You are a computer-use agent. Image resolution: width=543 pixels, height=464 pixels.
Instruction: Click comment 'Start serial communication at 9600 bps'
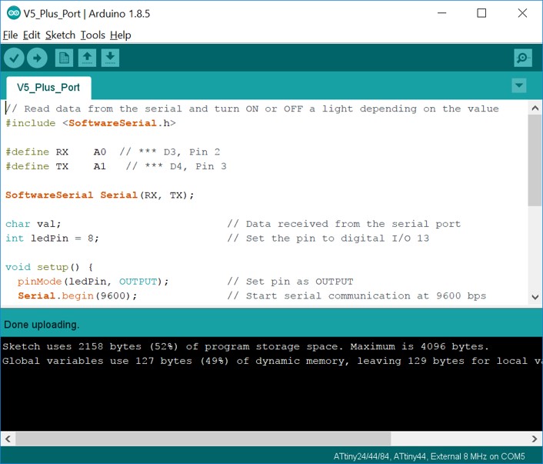(x=357, y=296)
